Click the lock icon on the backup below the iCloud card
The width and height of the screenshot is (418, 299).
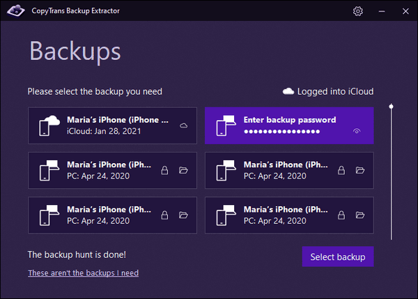pyautogui.click(x=164, y=170)
